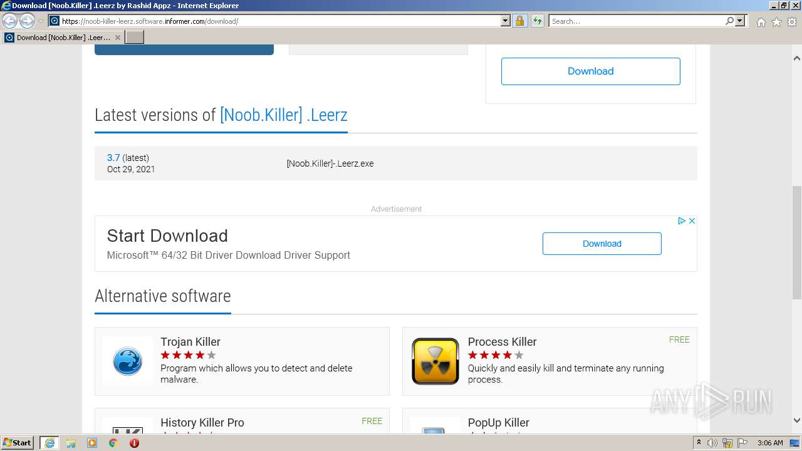802x451 pixels.
Task: Click the Trojan Killer star rating
Action: point(188,355)
